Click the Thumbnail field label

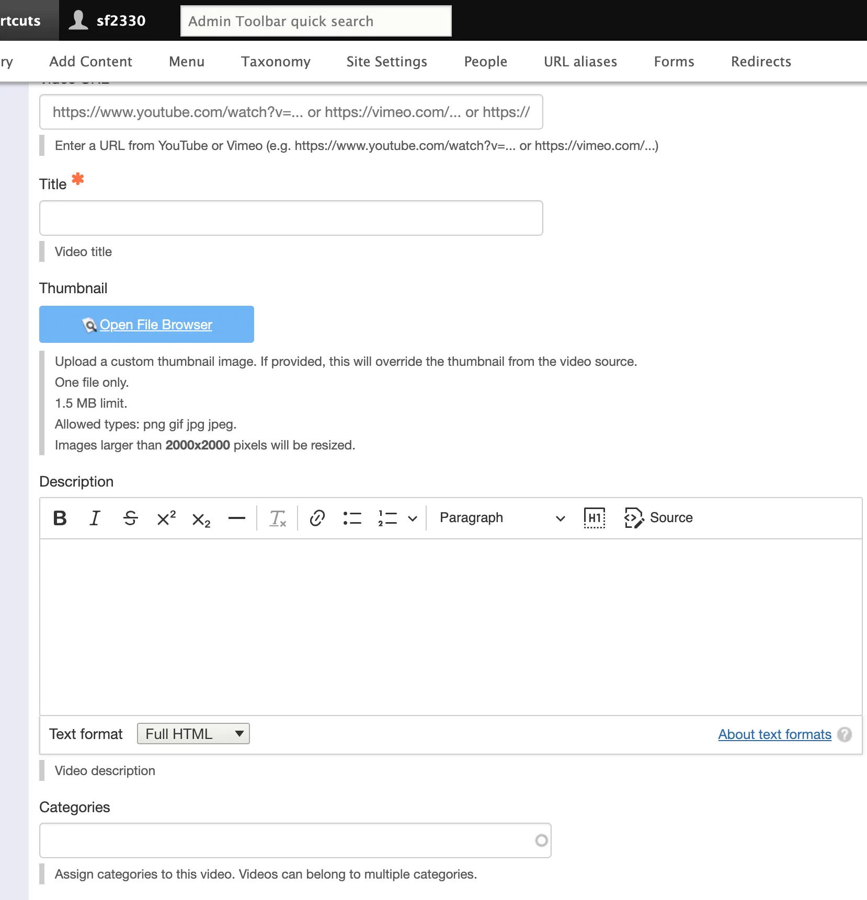(73, 288)
